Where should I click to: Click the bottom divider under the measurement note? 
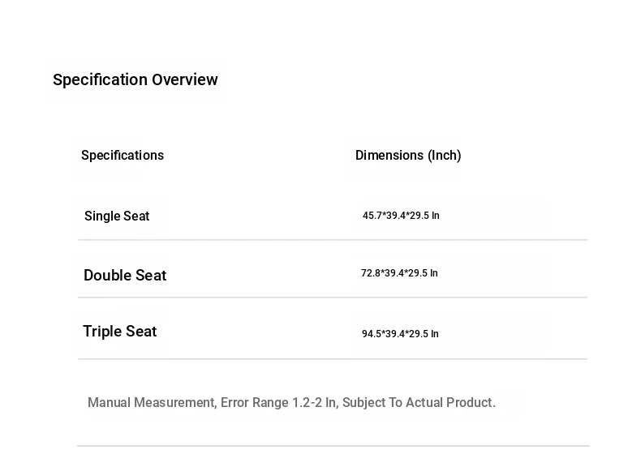pyautogui.click(x=333, y=446)
